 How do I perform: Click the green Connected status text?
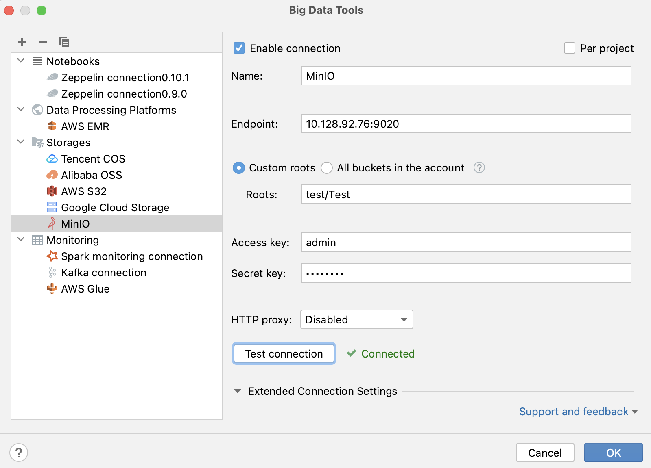pyautogui.click(x=388, y=353)
